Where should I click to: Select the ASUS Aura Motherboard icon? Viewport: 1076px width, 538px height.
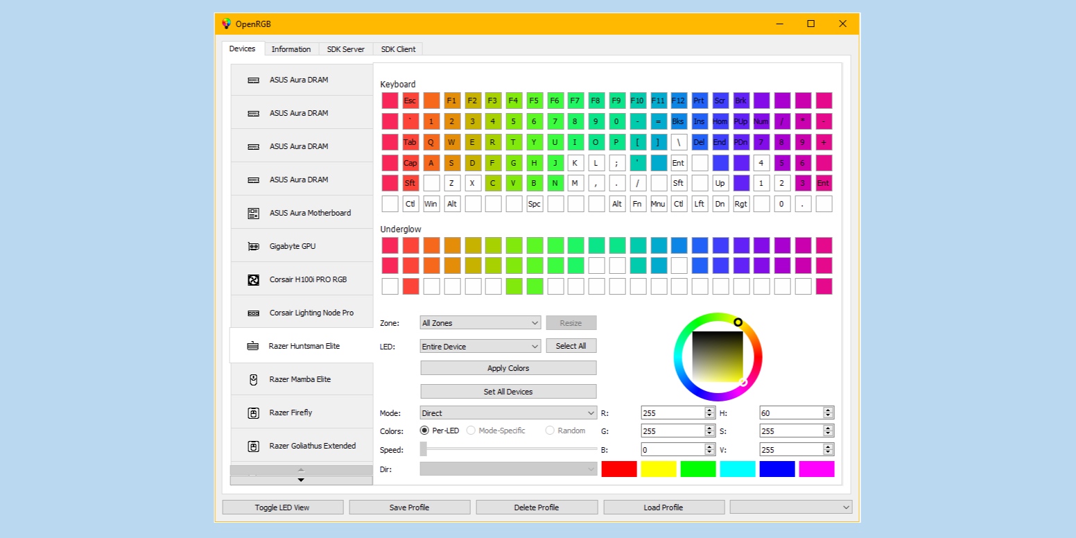coord(254,213)
